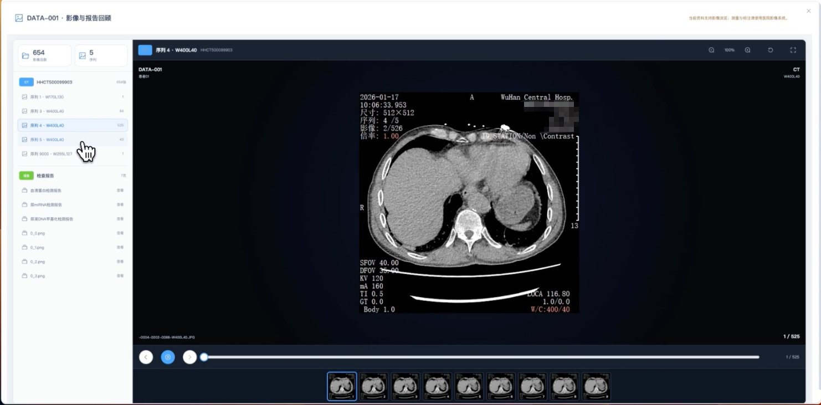Select thumbnail number 1

pyautogui.click(x=342, y=386)
